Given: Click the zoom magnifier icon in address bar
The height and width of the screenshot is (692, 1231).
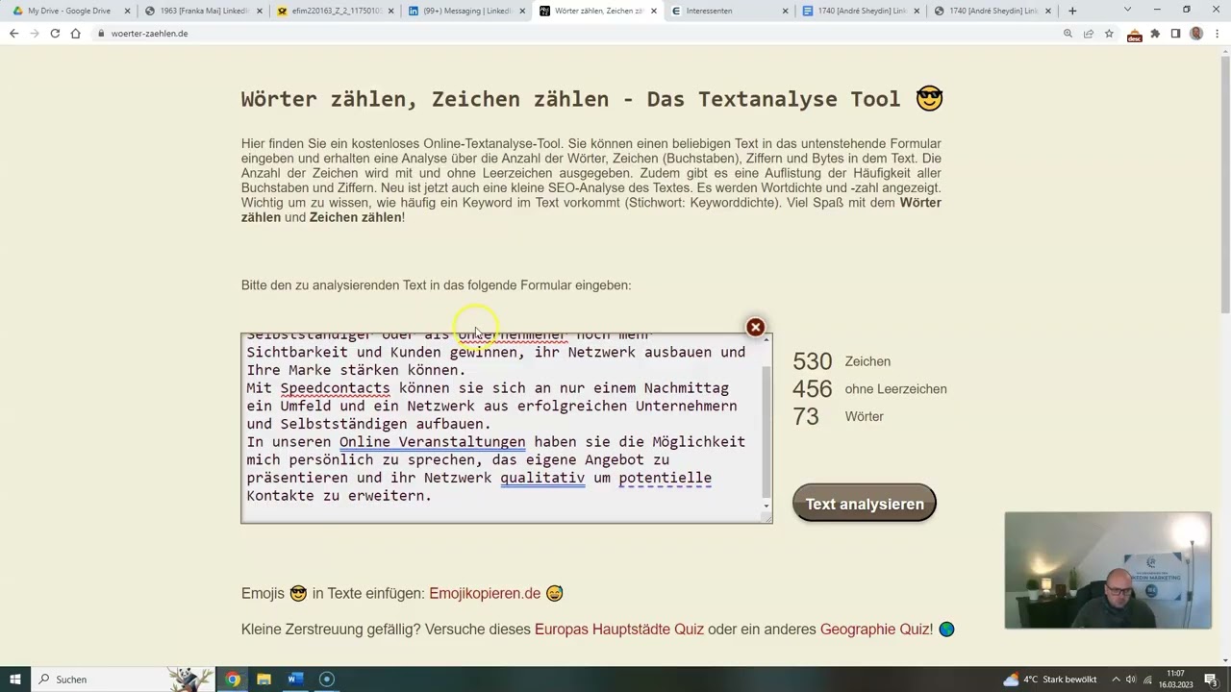Looking at the screenshot, I should 1068,33.
